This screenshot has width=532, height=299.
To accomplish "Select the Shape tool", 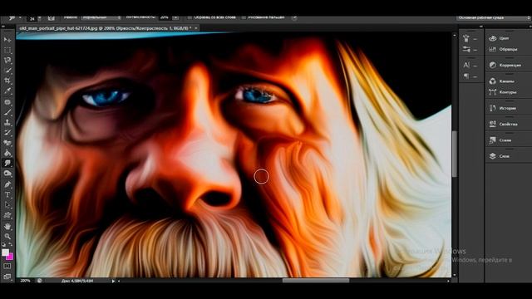I will (x=7, y=215).
